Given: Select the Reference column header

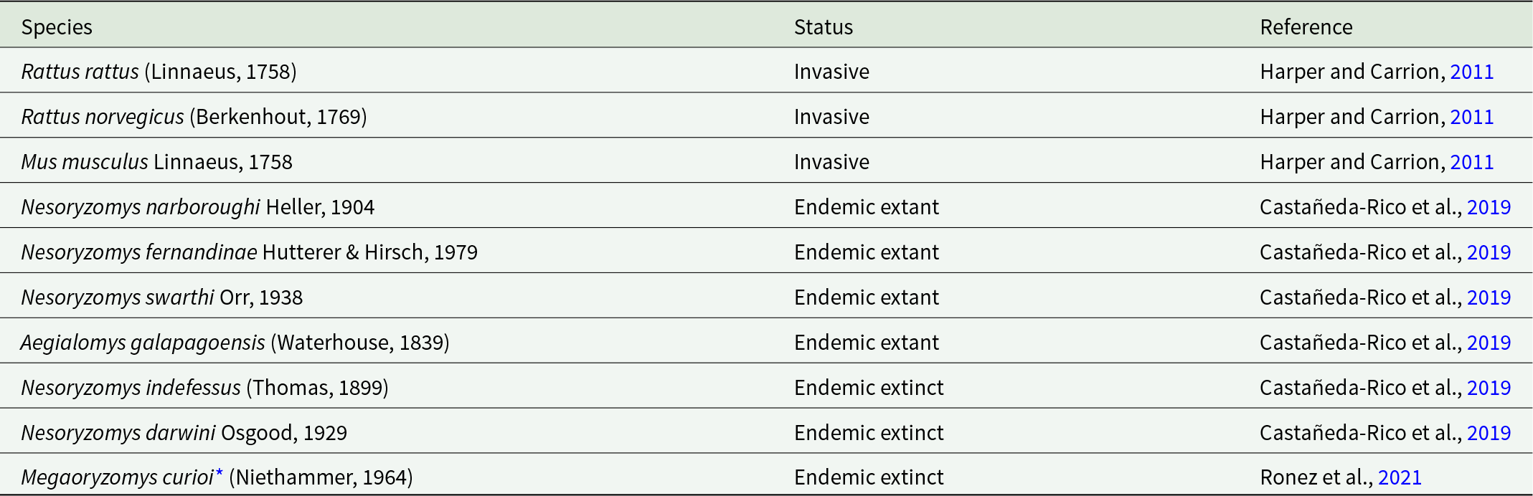Looking at the screenshot, I should pos(1306,27).
